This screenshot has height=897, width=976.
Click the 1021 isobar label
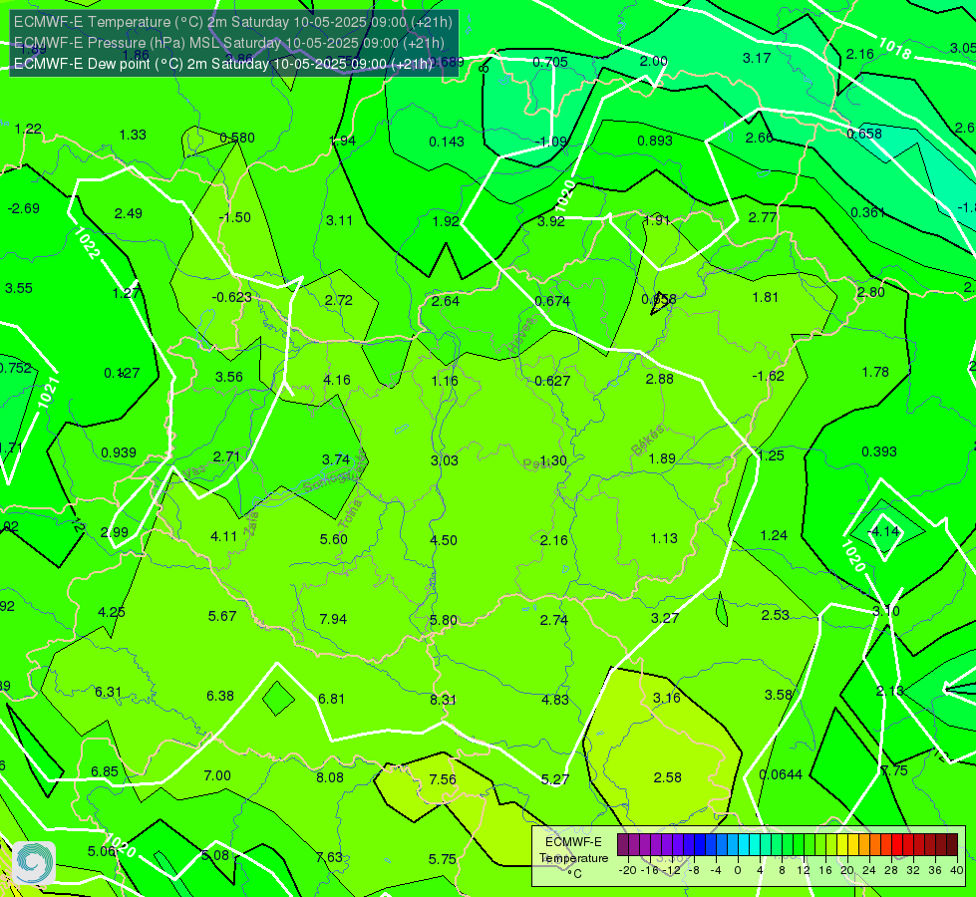tap(48, 393)
